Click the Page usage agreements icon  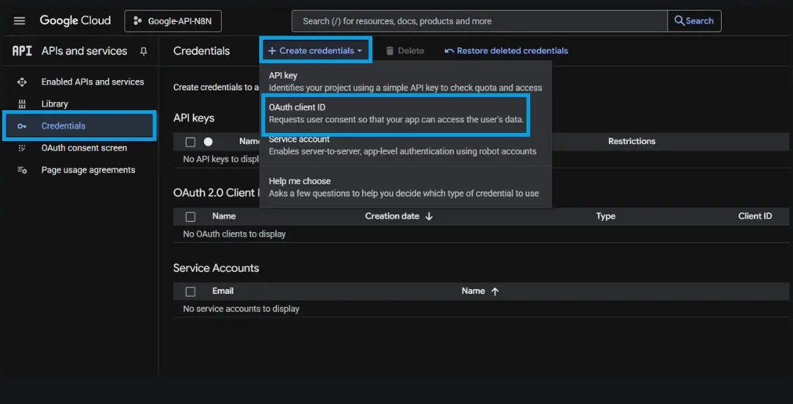tap(22, 170)
